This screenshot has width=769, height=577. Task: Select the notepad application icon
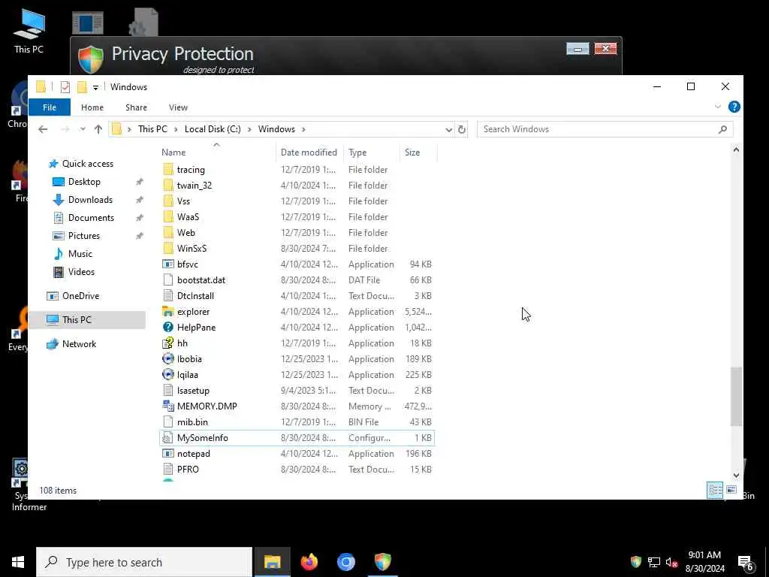(x=168, y=454)
